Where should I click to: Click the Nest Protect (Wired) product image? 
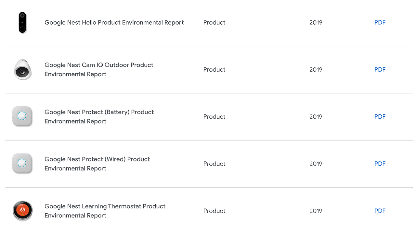[22, 163]
